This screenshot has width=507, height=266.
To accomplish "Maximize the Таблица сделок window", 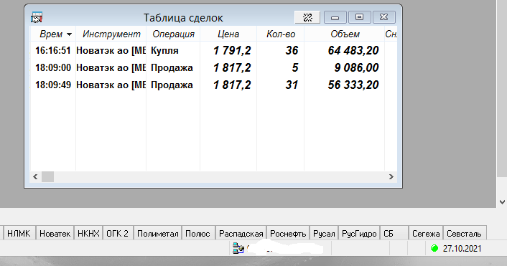I will click(x=359, y=17).
